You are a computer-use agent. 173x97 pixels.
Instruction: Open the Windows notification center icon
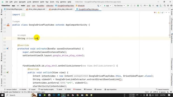pos(169,95)
